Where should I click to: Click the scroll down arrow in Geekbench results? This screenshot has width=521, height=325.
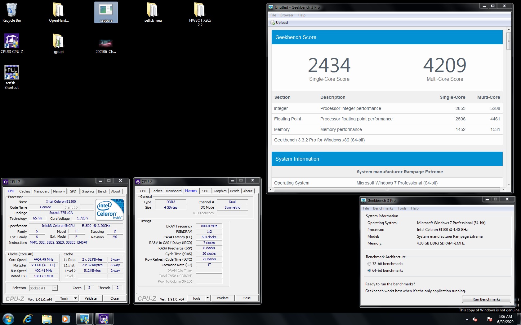pos(509,184)
